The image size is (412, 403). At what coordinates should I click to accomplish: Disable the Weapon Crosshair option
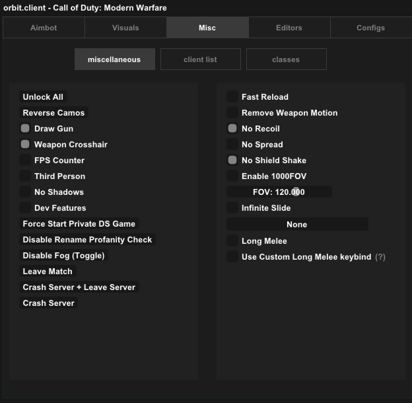25,145
